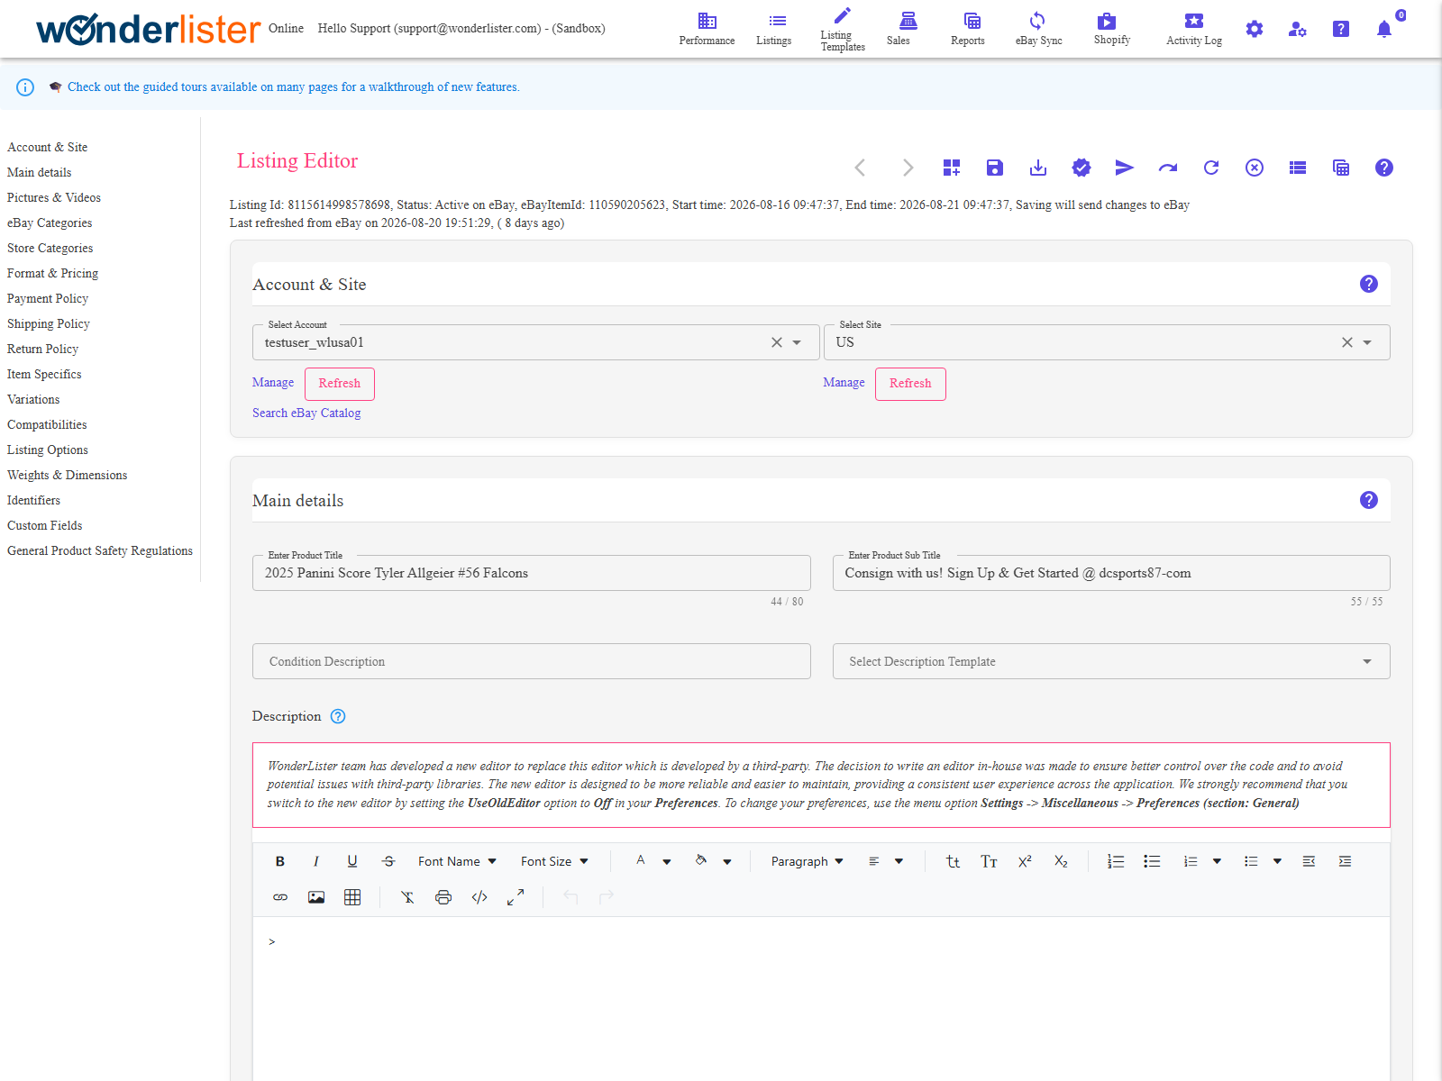This screenshot has height=1081, width=1442.
Task: Toggle bold formatting
Action: (x=280, y=861)
